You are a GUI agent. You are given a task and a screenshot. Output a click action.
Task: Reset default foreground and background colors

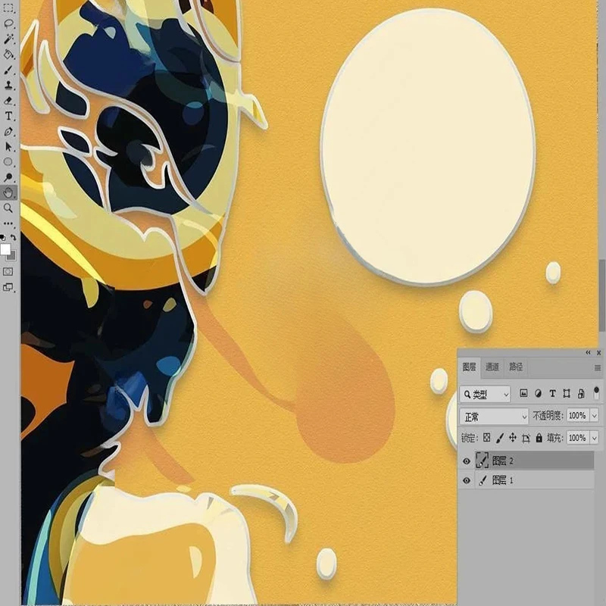pyautogui.click(x=3, y=237)
